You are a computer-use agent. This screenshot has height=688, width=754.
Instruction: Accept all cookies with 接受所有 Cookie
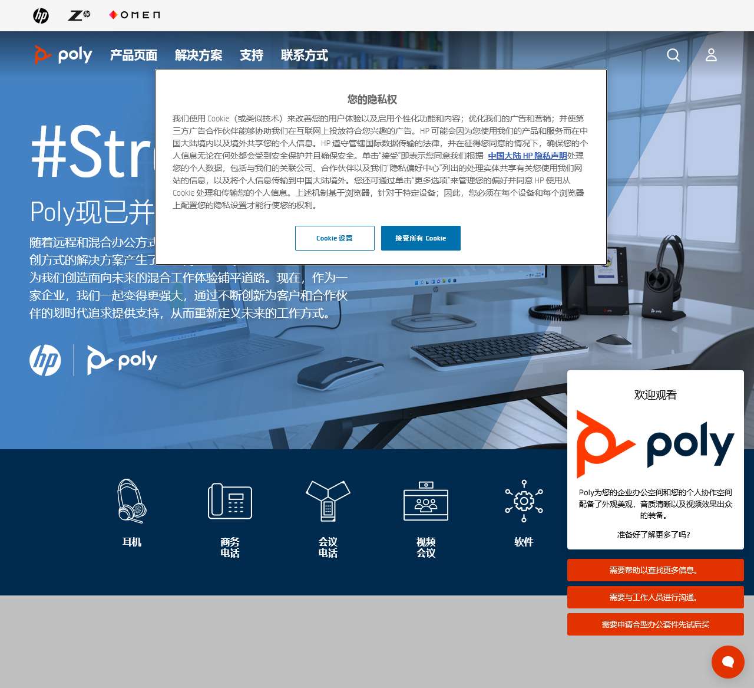point(421,238)
